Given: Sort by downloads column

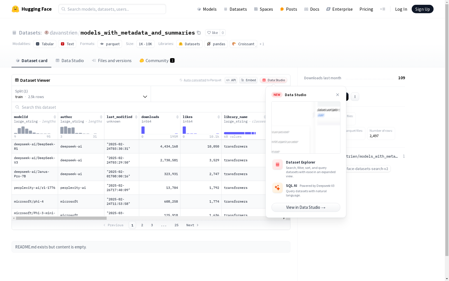Looking at the screenshot, I should 177,117.
